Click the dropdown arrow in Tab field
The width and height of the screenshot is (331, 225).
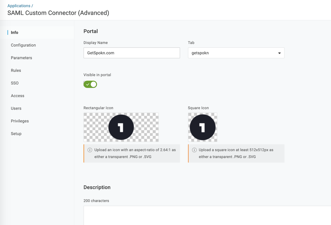point(279,53)
